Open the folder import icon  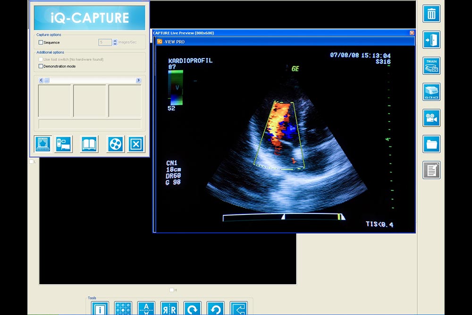pyautogui.click(x=431, y=144)
